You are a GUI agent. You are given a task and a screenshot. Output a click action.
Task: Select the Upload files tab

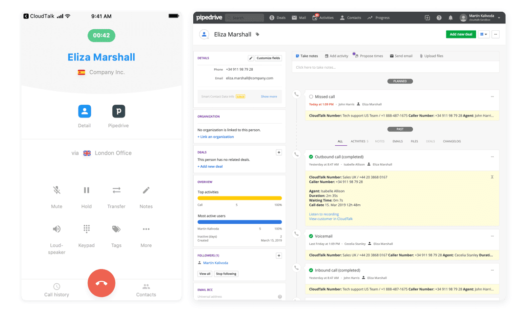[x=431, y=56]
